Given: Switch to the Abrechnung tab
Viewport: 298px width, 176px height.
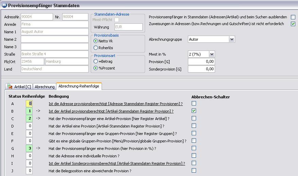Looking at the screenshot, I should 45,87.
